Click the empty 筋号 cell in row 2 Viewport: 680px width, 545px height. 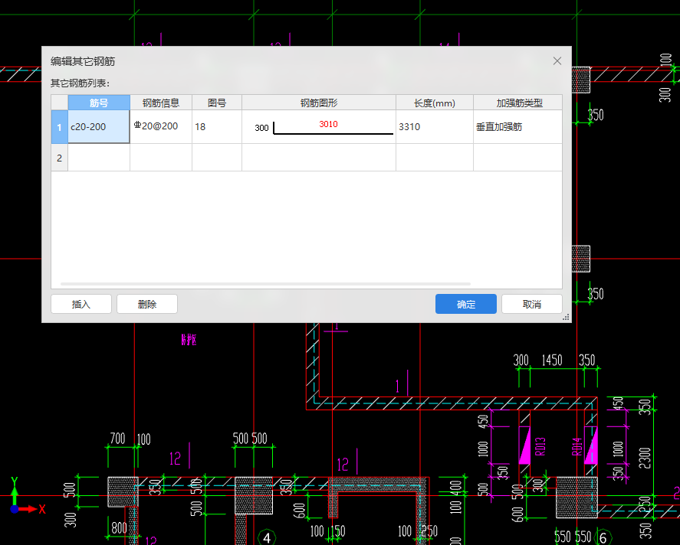tap(99, 158)
